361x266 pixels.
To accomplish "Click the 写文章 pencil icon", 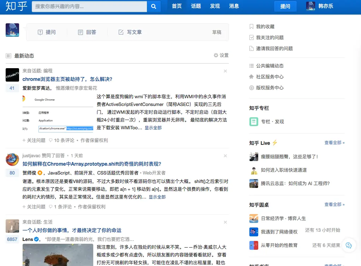I will (121, 32).
